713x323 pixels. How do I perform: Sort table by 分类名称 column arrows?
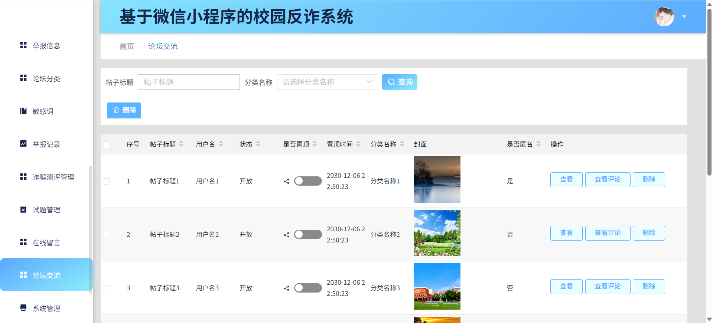point(402,144)
